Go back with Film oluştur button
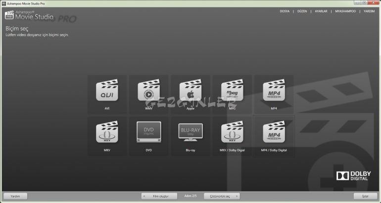The height and width of the screenshot is (203, 381). (159, 196)
